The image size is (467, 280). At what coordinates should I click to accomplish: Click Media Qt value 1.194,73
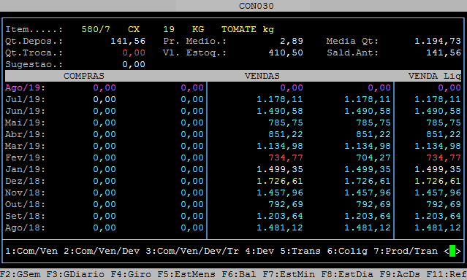[438, 41]
